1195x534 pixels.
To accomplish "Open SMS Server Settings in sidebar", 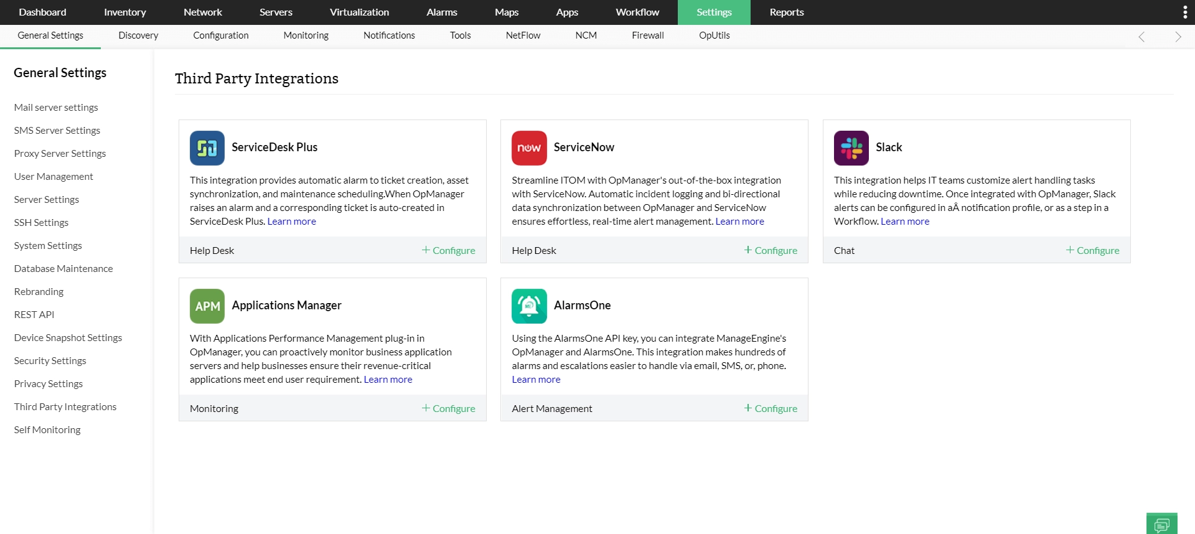I will [x=57, y=131].
